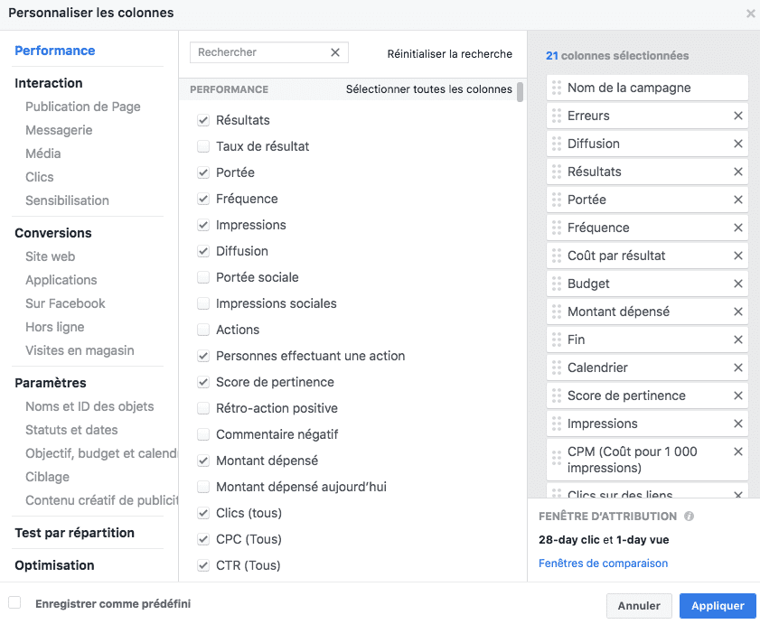Click the drag handle beside Nom de la campagne
The width and height of the screenshot is (760, 624).
[556, 88]
